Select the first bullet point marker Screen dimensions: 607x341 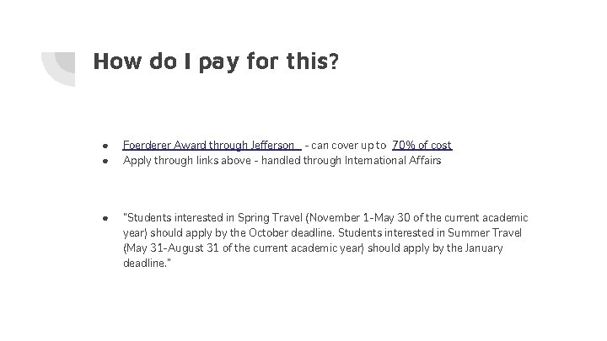102,147
